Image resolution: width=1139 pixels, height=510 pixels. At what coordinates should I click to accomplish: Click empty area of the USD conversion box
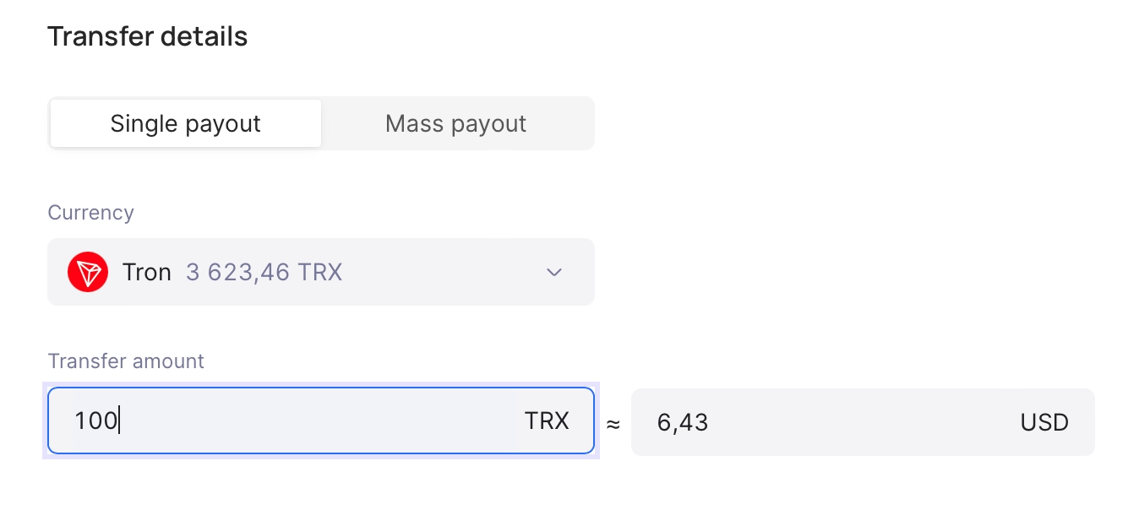point(862,422)
